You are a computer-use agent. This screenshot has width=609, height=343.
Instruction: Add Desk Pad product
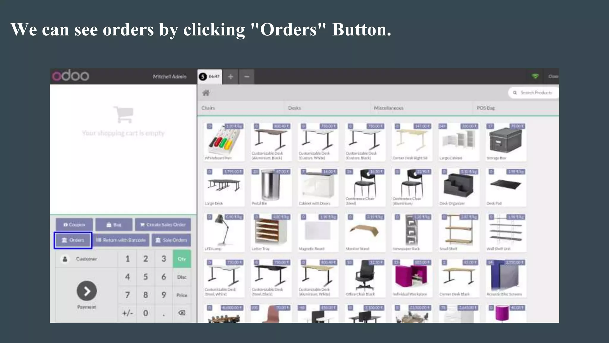(x=506, y=187)
